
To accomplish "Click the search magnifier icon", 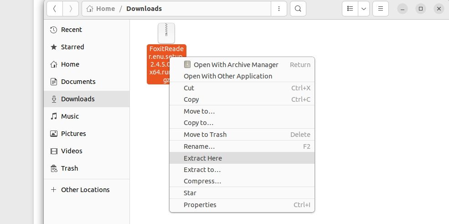I will click(x=298, y=9).
